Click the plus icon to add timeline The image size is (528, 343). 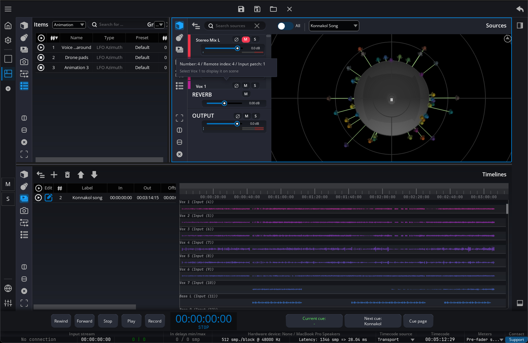point(54,175)
